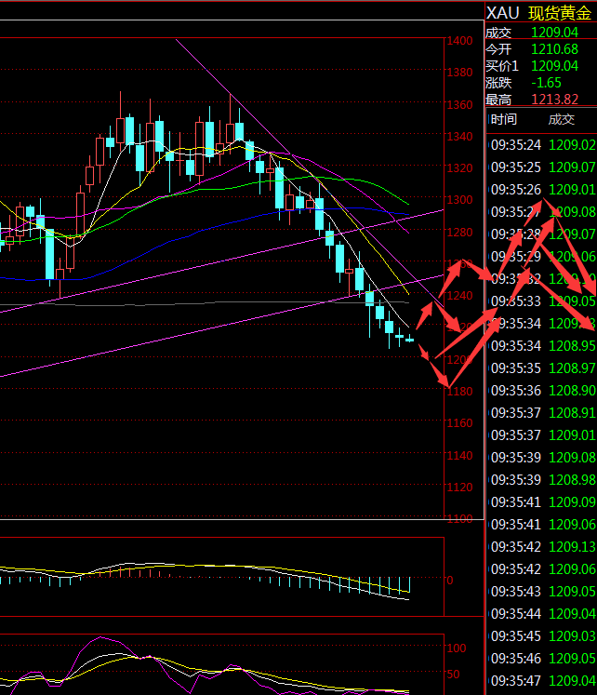The image size is (597, 695).
Task: Click the 1400 price axis label
Action: point(459,41)
